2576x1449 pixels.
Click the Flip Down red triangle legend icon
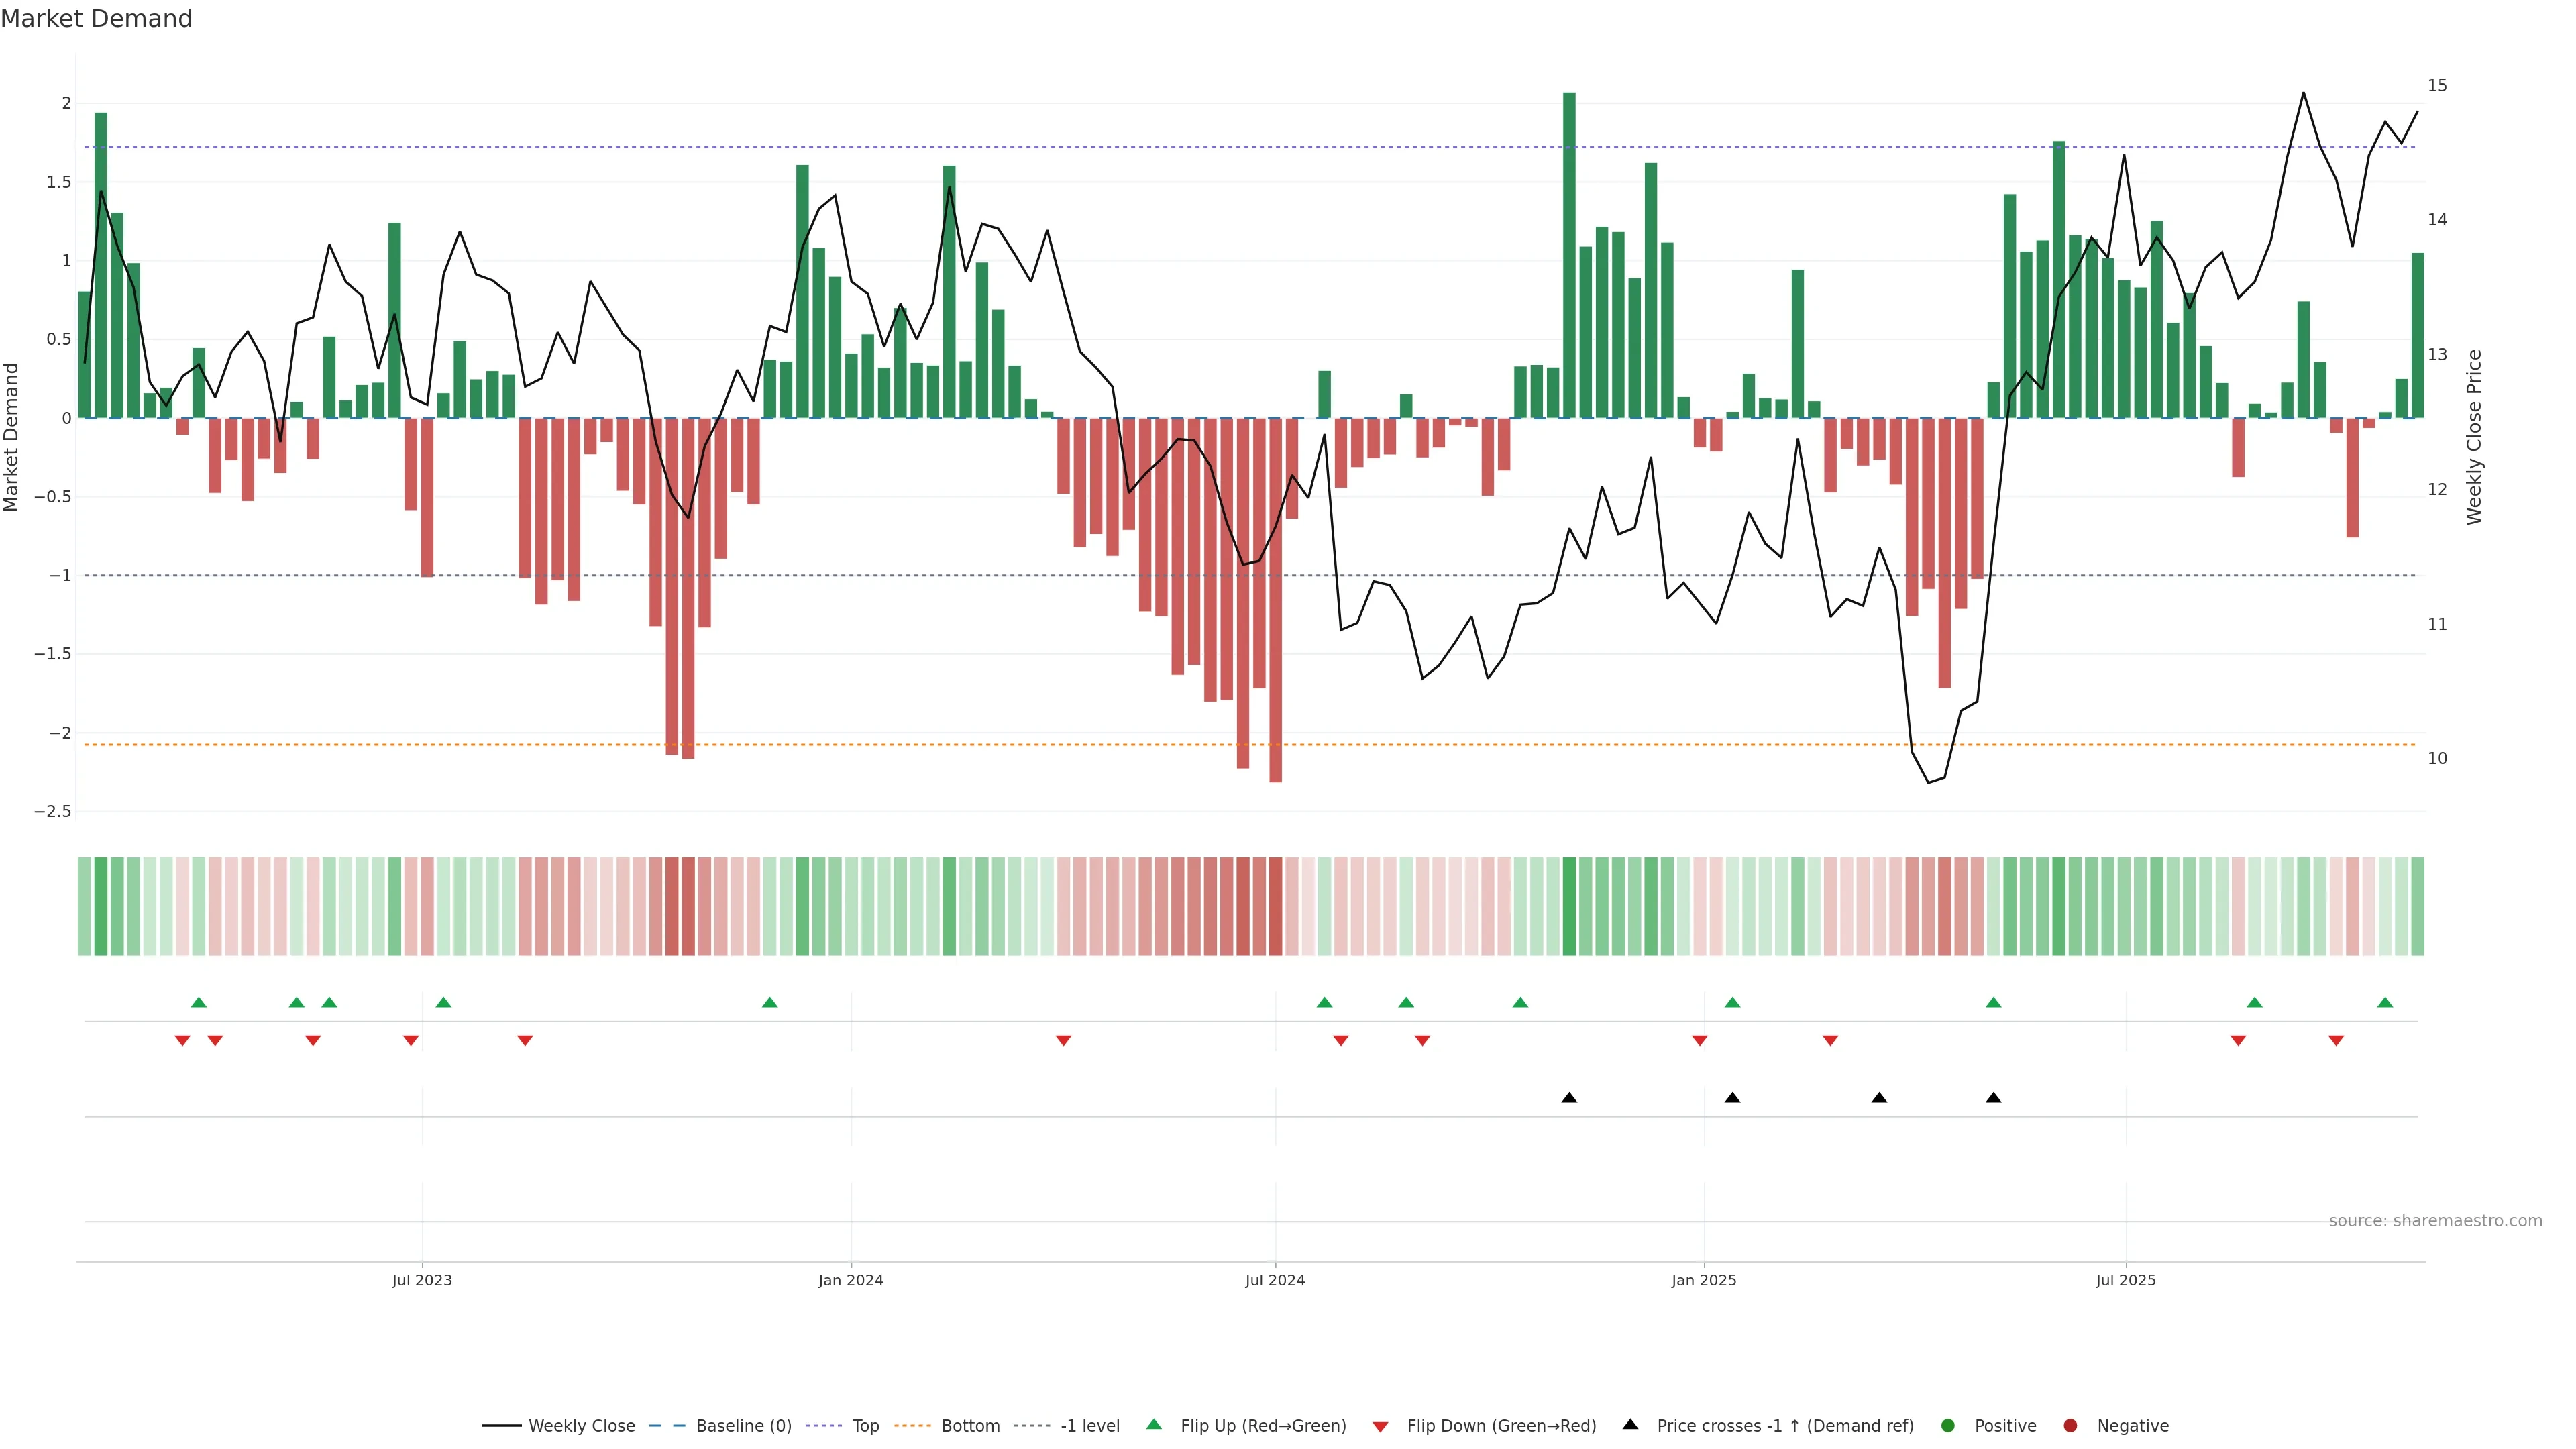pos(1380,1427)
